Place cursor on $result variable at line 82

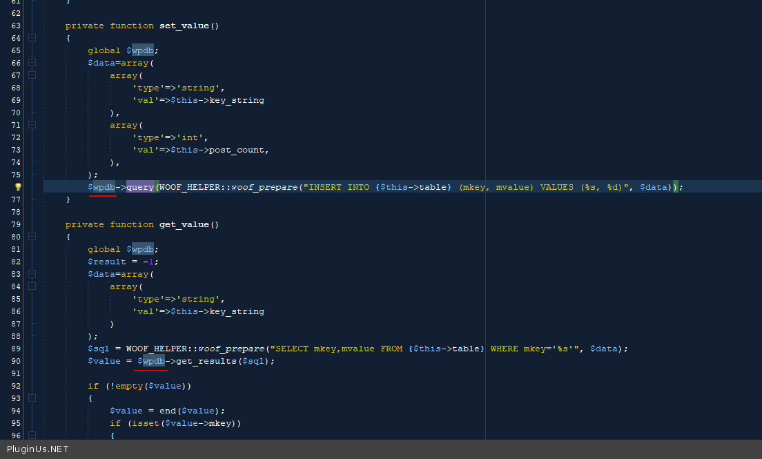[107, 262]
